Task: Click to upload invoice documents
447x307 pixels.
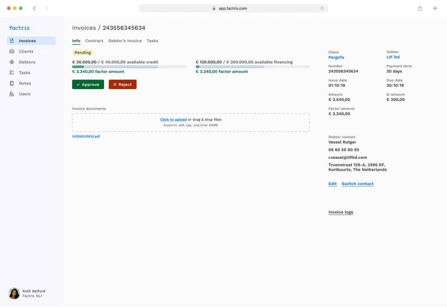Action: click(x=173, y=120)
